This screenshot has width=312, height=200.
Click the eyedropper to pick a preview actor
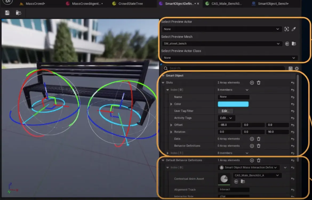point(294,29)
